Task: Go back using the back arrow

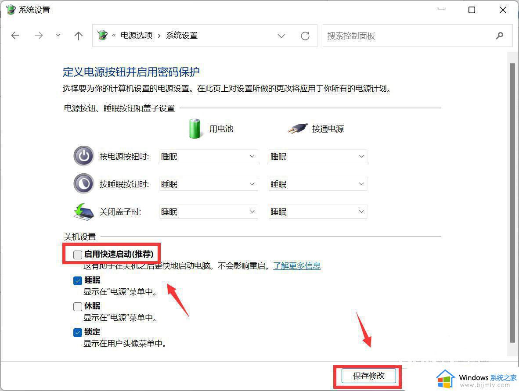Action: pos(15,36)
